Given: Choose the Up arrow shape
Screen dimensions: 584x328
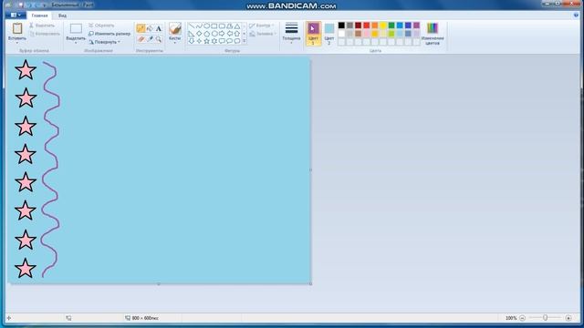Looking at the screenshot, I should pyautogui.click(x=237, y=34).
